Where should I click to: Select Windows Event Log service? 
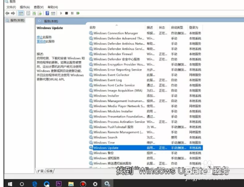pos(145,80)
